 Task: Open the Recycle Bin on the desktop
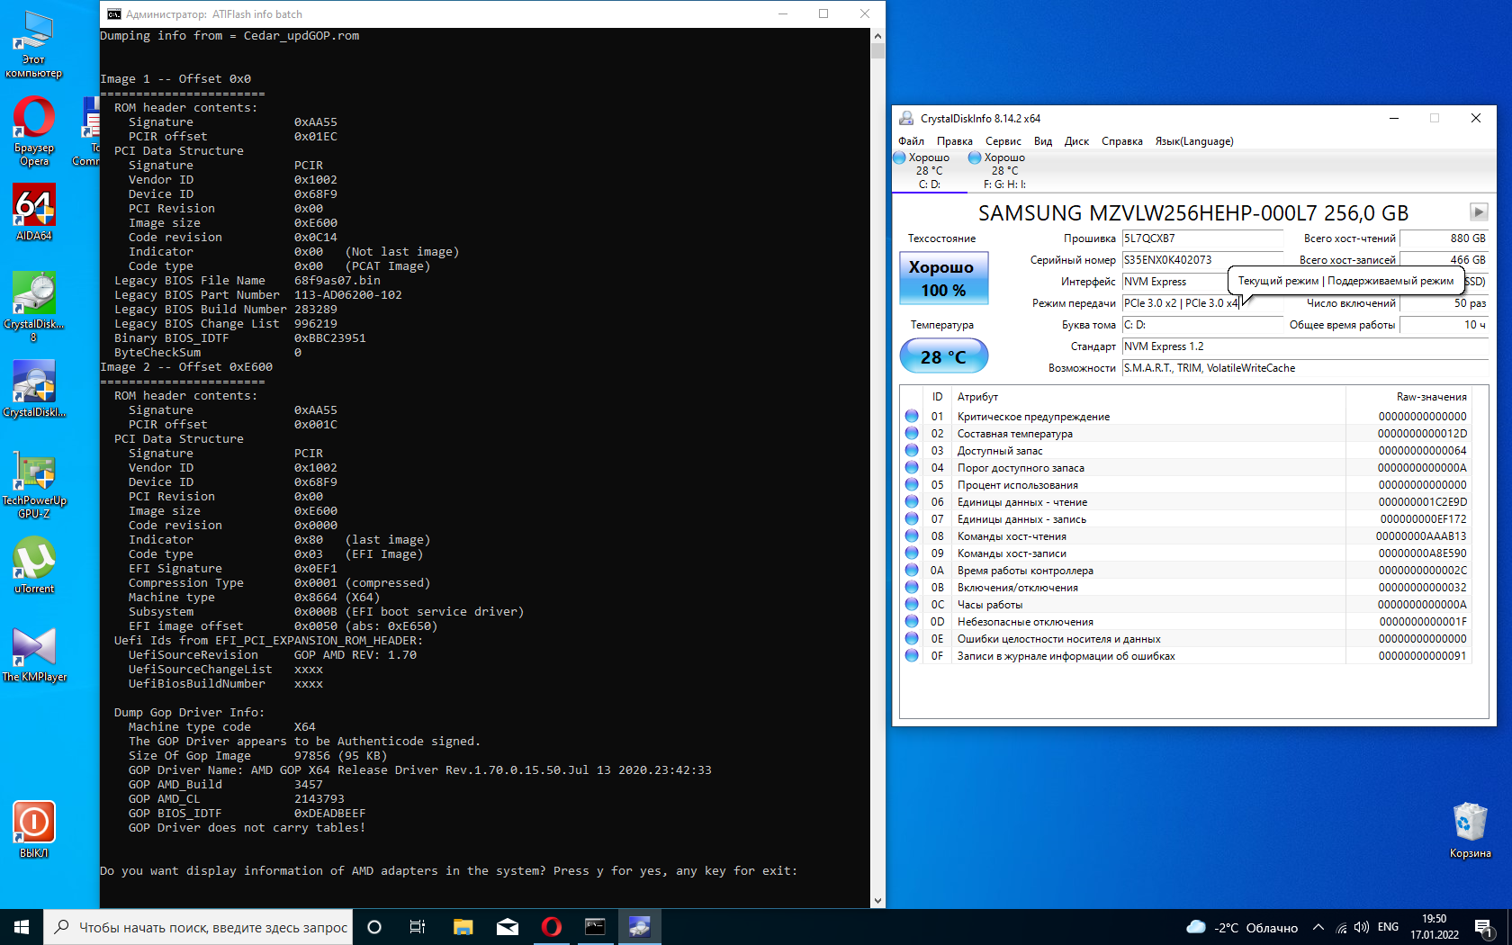(1471, 830)
